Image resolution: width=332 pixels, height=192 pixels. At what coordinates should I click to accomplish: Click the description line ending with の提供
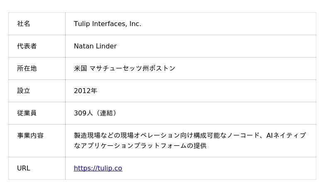pos(140,146)
